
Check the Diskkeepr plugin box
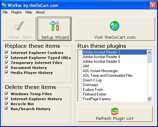(x=80, y=85)
